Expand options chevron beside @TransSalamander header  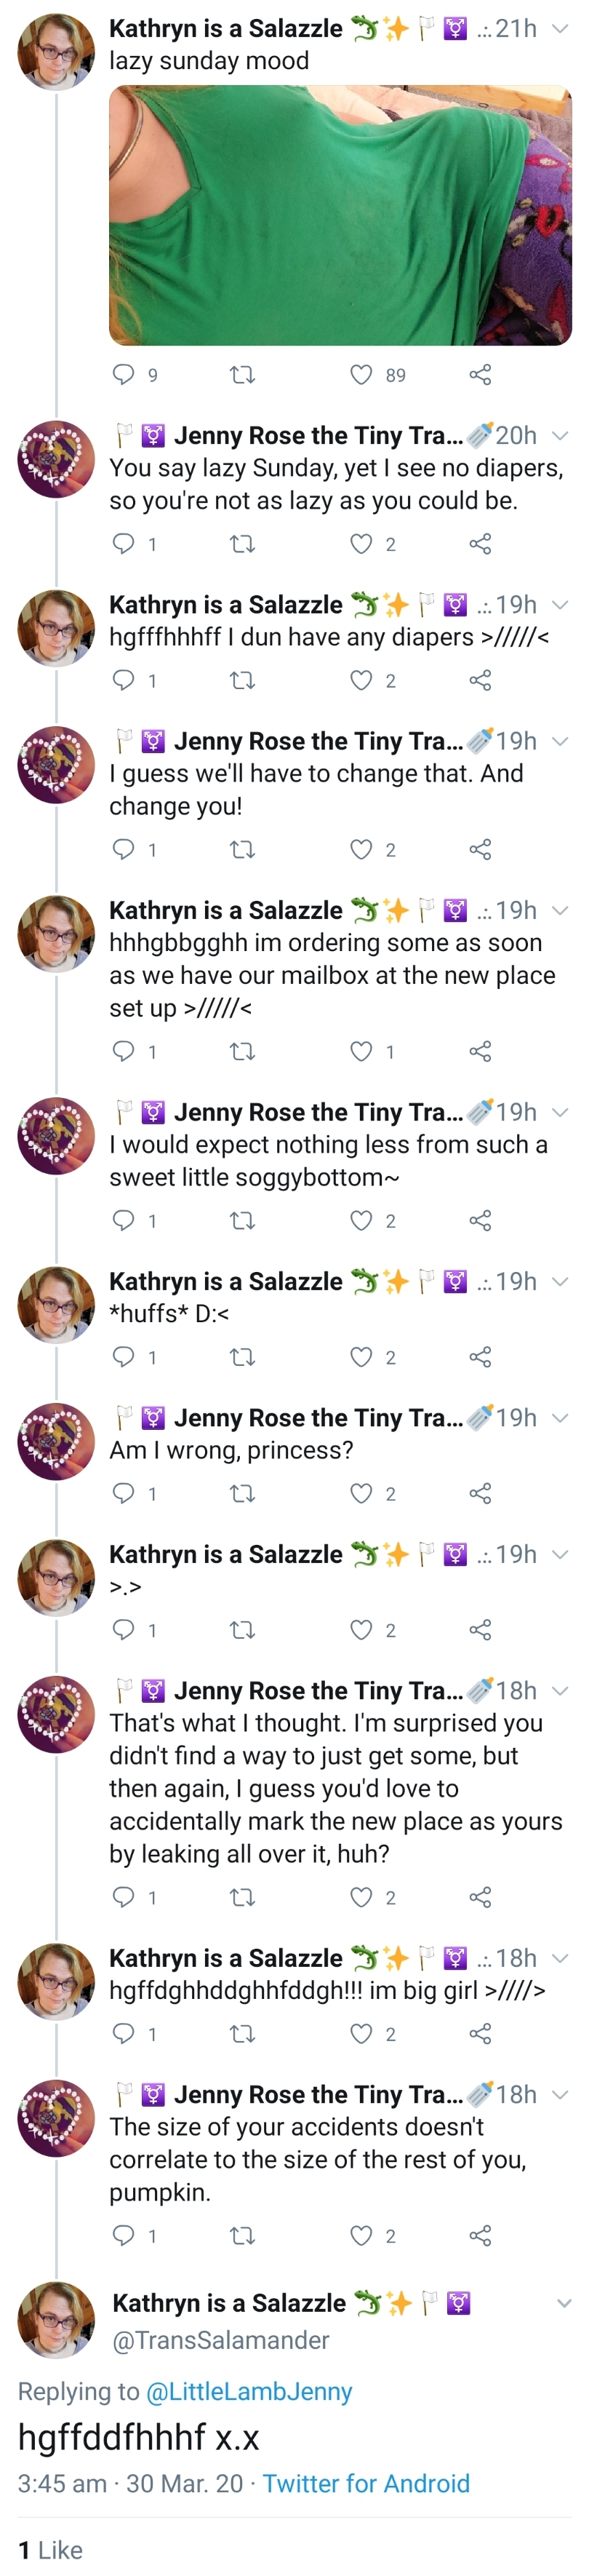564,2303
